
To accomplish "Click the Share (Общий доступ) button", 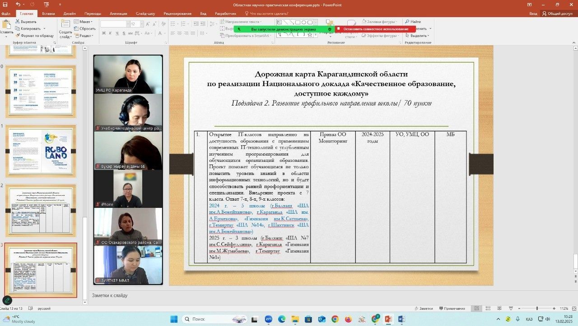I will pyautogui.click(x=557, y=14).
